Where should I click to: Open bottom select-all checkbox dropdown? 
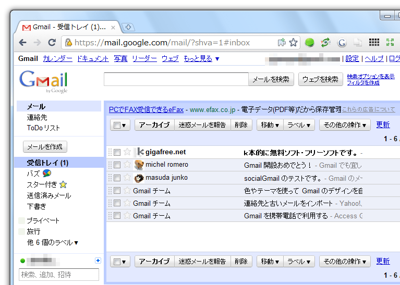click(x=120, y=261)
